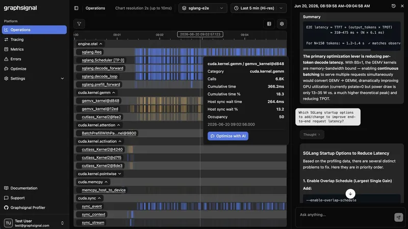Click the timeline cursor timestamp 09:02:57.123
Image resolution: width=408 pixels, height=229 pixels.
[x=200, y=34]
